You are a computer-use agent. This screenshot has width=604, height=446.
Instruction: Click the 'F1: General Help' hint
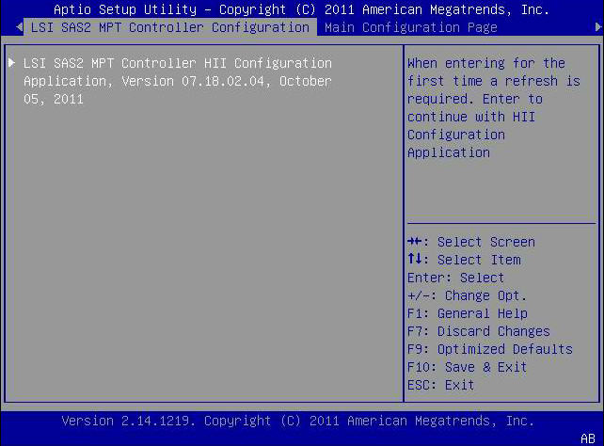(468, 313)
